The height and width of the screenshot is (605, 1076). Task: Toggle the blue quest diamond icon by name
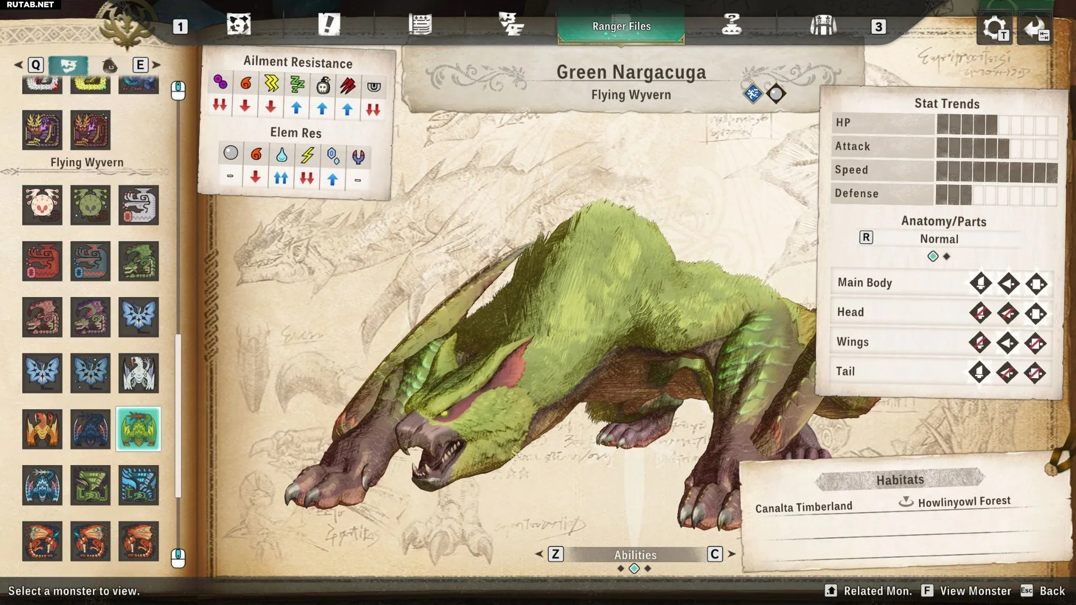(752, 94)
